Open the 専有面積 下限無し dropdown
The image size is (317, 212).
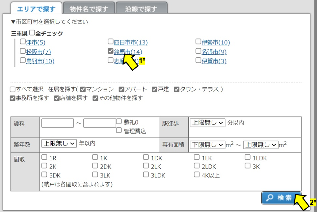(207, 145)
